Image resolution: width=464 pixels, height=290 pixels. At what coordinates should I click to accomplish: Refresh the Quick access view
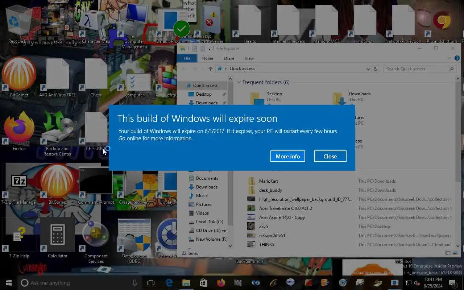[x=376, y=69]
